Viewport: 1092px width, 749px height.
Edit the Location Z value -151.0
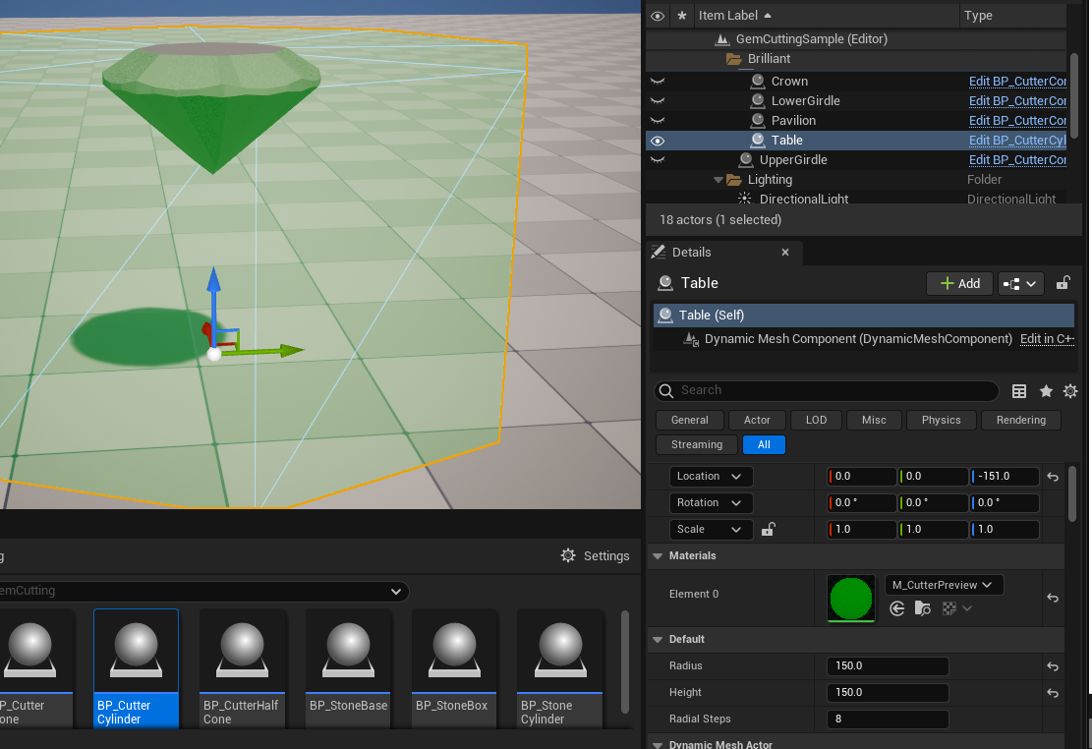1005,477
